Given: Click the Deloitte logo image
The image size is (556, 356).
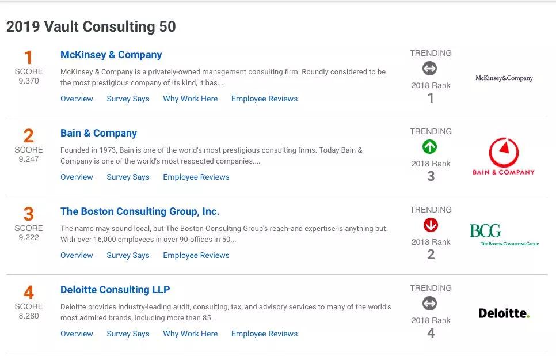Looking at the screenshot, I should 504,313.
